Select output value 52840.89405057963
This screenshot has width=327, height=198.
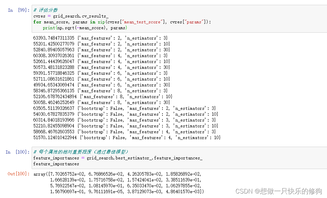point(54,50)
